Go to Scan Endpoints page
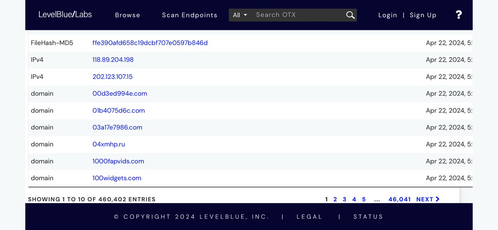 coord(189,15)
